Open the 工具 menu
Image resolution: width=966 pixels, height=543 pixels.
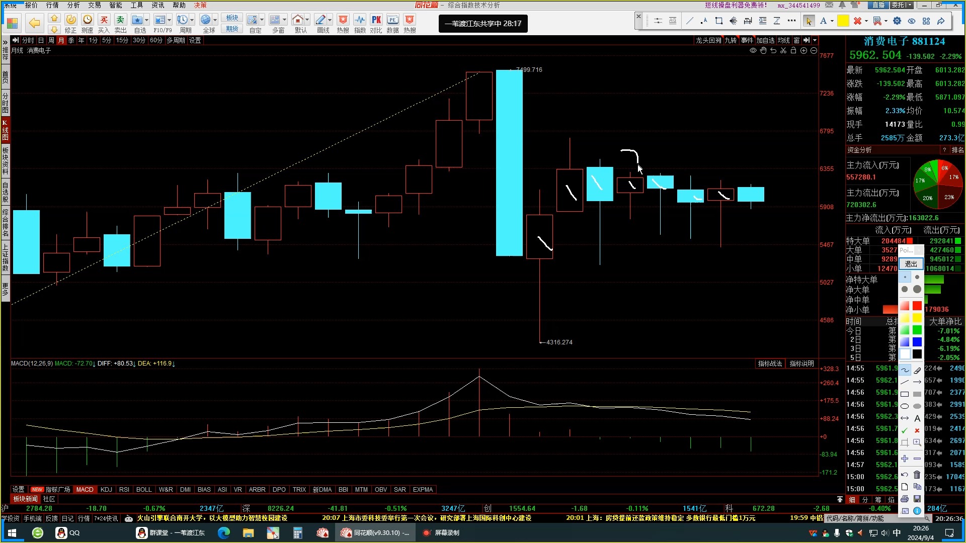[137, 5]
